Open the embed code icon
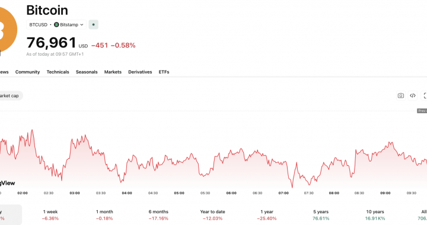The width and height of the screenshot is (427, 225). click(413, 96)
